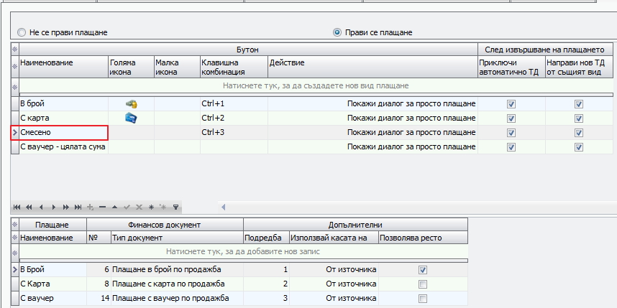
Task: Click the coins icon for В брой
Action: pos(131,104)
